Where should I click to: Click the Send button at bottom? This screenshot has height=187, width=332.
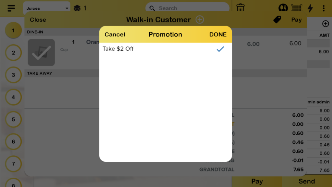pyautogui.click(x=306, y=181)
